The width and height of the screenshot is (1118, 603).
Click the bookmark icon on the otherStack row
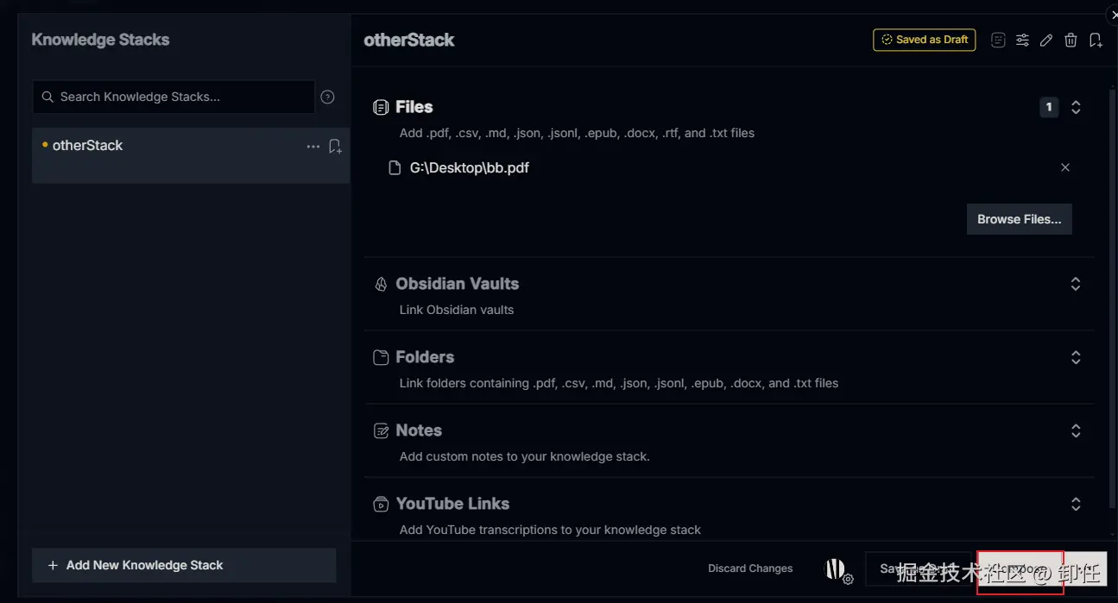(335, 147)
